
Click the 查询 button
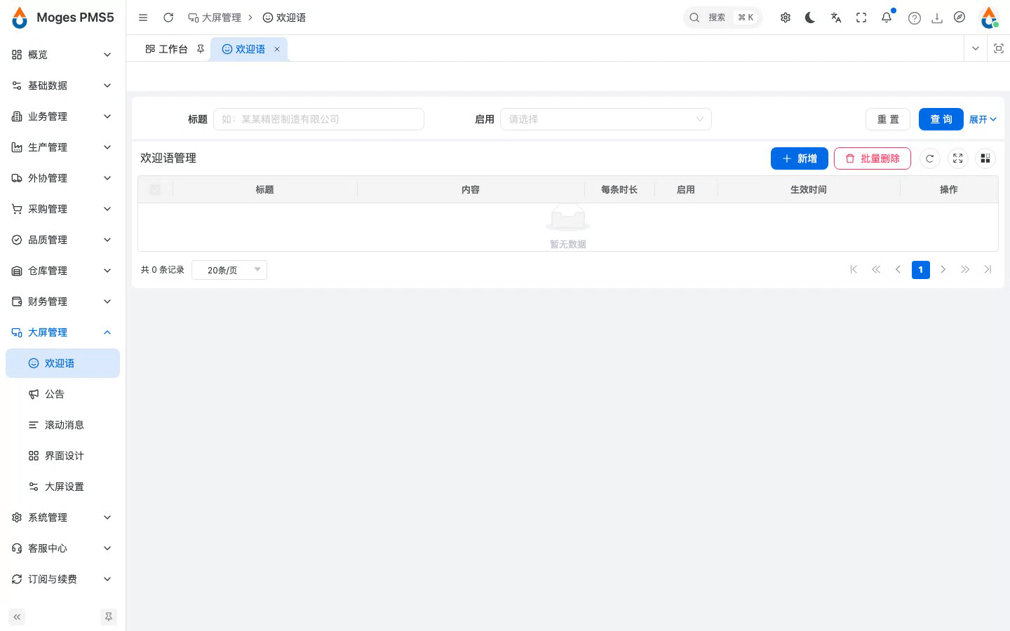[x=941, y=119]
